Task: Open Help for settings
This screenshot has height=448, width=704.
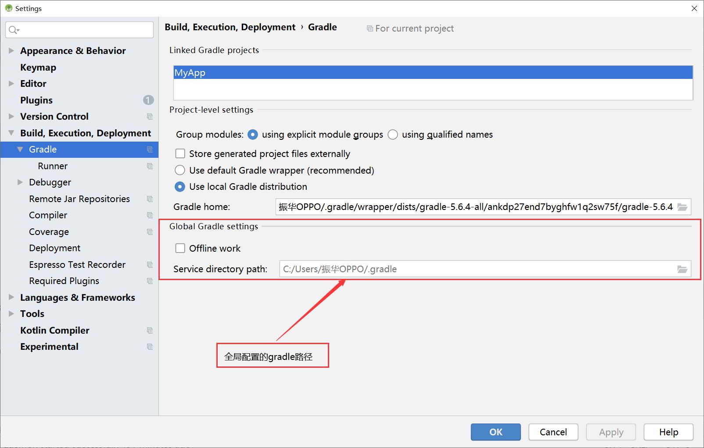Action: [668, 432]
